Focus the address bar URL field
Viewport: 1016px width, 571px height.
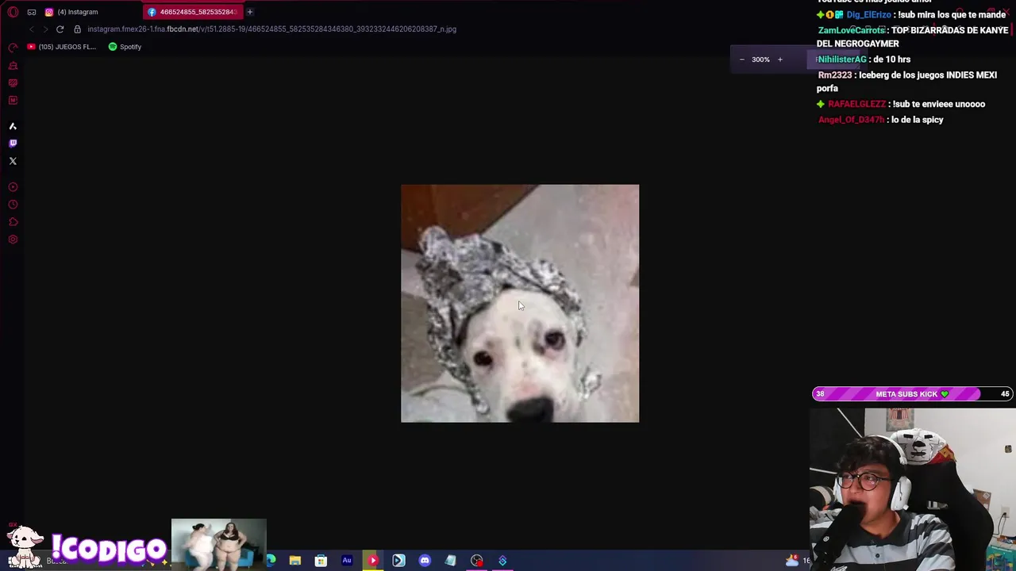(x=271, y=29)
